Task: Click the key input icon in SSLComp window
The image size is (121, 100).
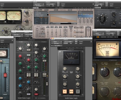Action: click(52, 46)
